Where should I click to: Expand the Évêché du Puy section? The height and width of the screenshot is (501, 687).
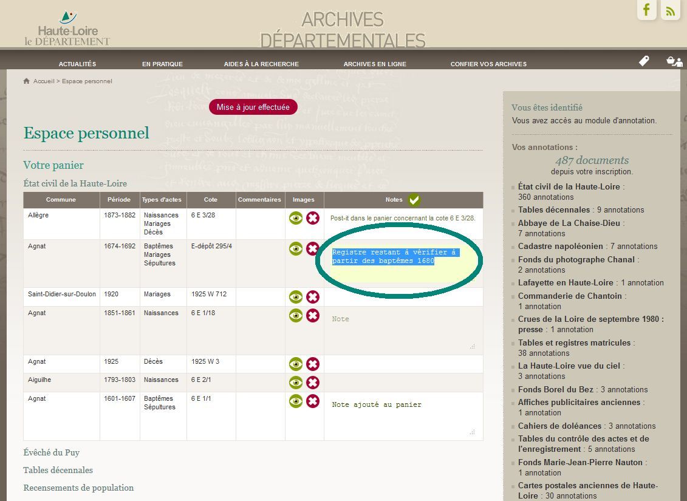click(52, 452)
